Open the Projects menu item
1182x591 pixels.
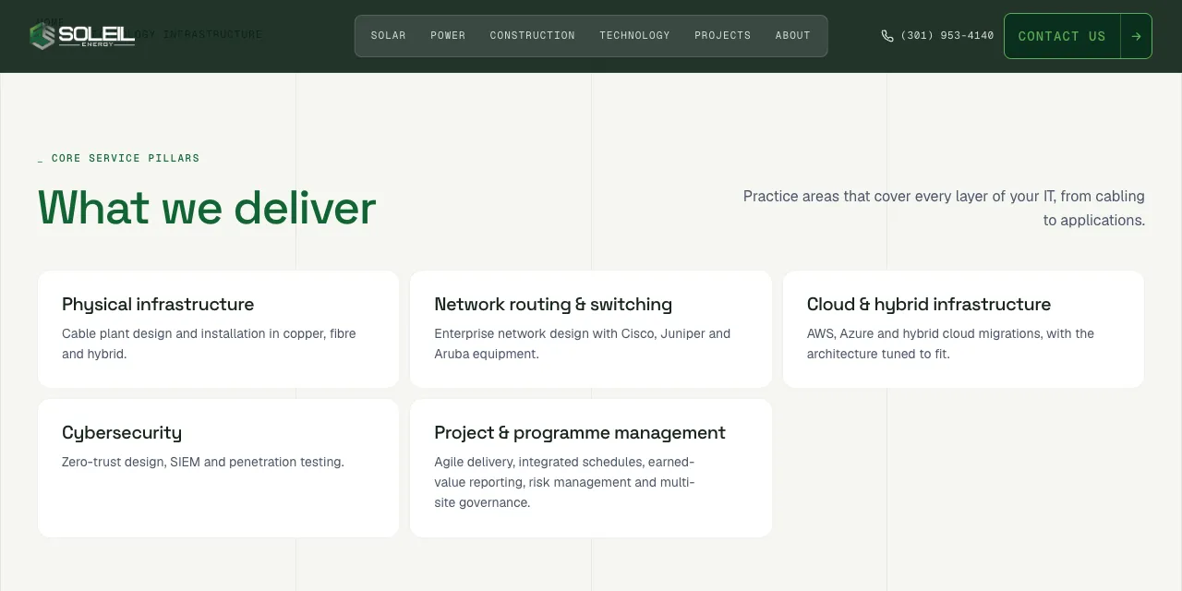pos(723,36)
